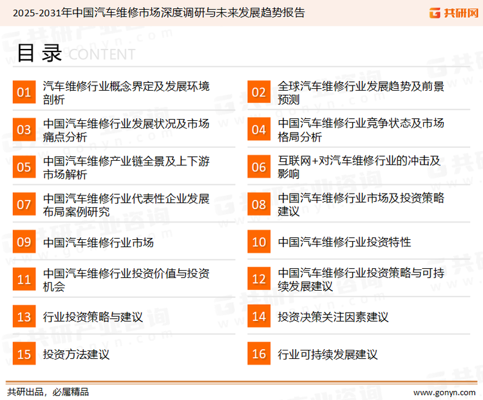Click the 目录 heading

[x=39, y=53]
